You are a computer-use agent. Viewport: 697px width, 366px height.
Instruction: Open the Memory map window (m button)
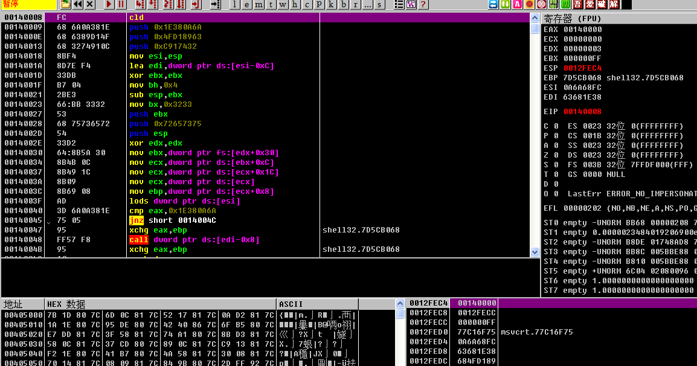coord(259,4)
